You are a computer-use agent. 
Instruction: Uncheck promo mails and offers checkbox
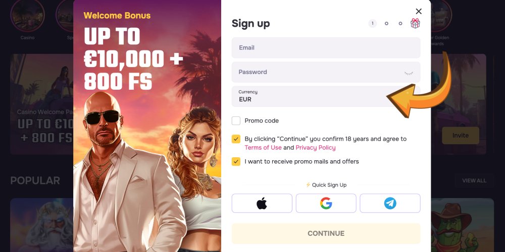236,162
